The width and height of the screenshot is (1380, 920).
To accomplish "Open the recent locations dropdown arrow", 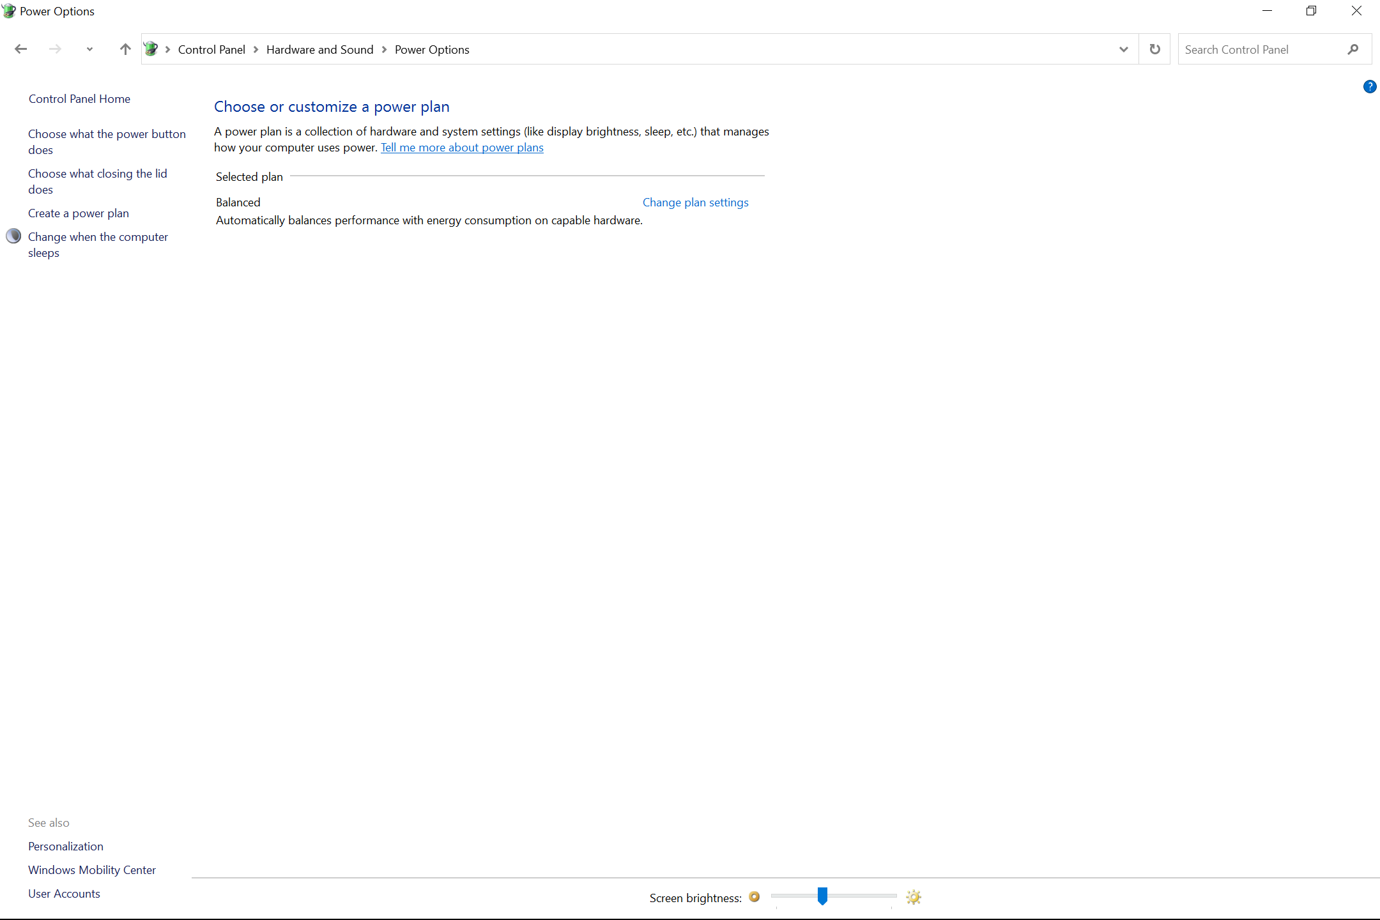I will (89, 49).
